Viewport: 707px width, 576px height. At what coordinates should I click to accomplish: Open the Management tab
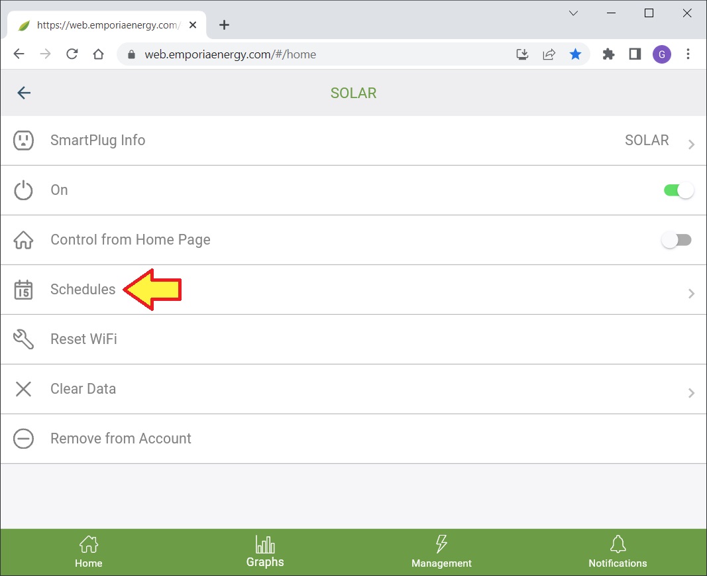click(x=441, y=552)
